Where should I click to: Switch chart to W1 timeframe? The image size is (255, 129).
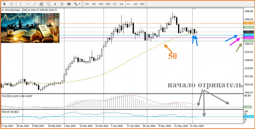click(x=135, y=4)
